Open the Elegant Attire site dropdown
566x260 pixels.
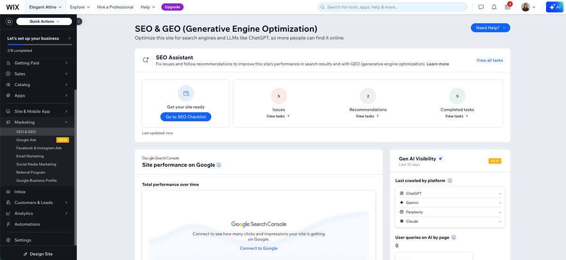45,7
